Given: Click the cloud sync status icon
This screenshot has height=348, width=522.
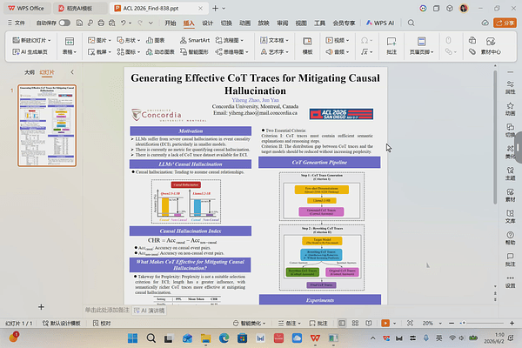Looking at the screenshot, I should [x=485, y=23].
